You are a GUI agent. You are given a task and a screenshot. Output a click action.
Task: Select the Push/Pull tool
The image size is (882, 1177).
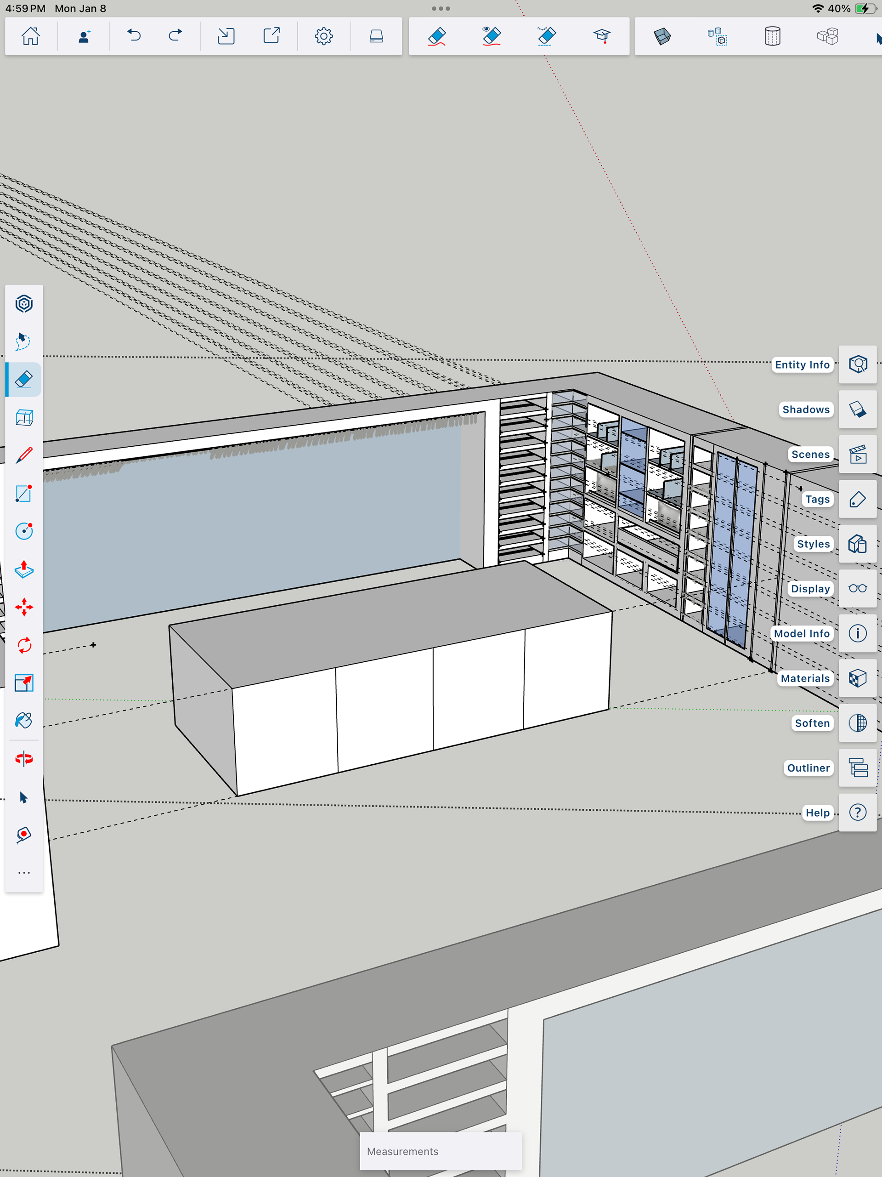pos(24,569)
